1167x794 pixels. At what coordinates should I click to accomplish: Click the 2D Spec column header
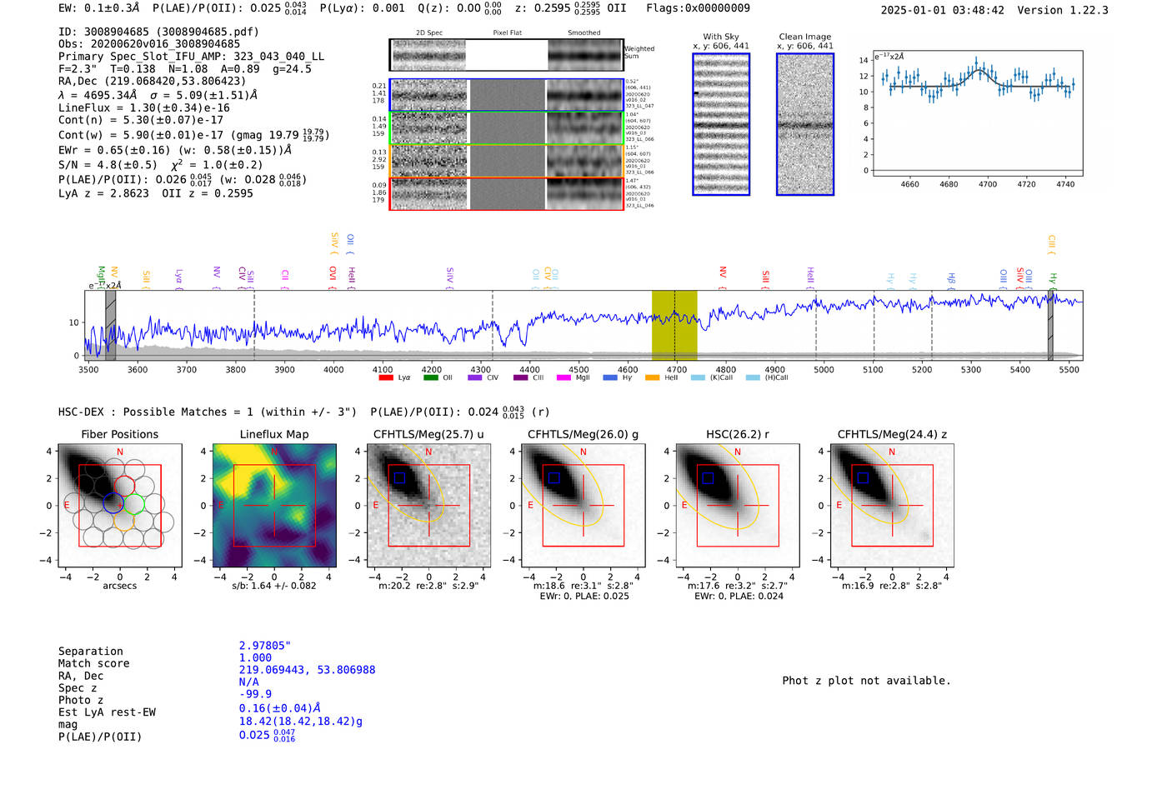pos(429,33)
